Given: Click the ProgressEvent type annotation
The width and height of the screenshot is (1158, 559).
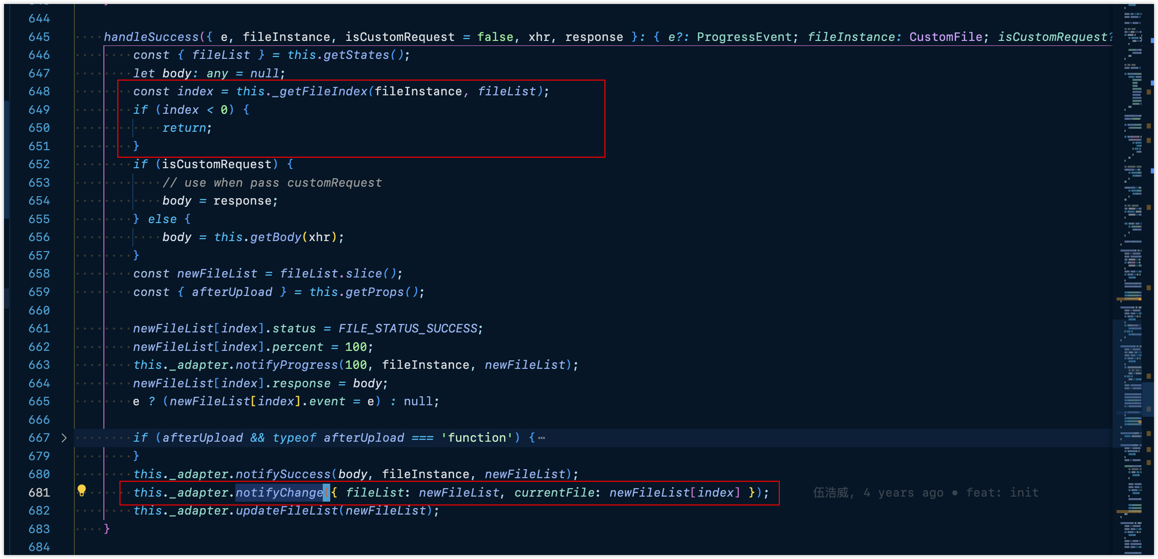Looking at the screenshot, I should click(744, 37).
